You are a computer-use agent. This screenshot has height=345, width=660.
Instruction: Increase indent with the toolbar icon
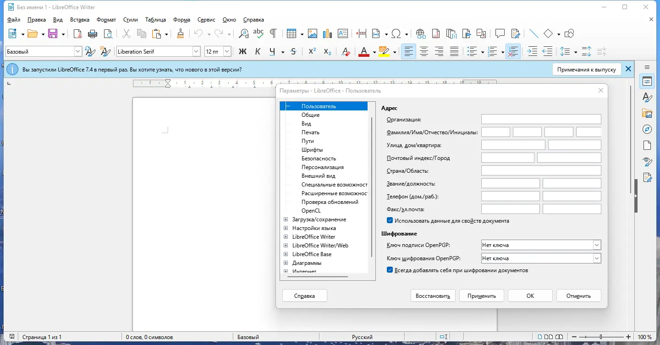pos(532,51)
